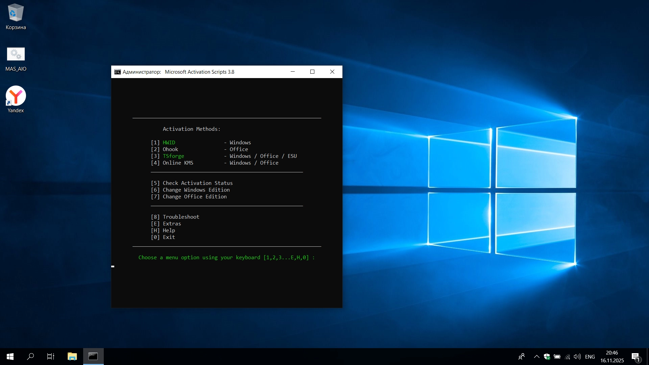Select the [1] HWID activation method
Screen dimensions: 649x365
point(163,142)
